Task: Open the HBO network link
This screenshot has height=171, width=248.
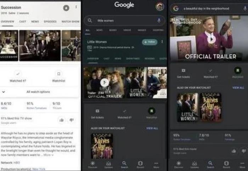Action: point(17,162)
